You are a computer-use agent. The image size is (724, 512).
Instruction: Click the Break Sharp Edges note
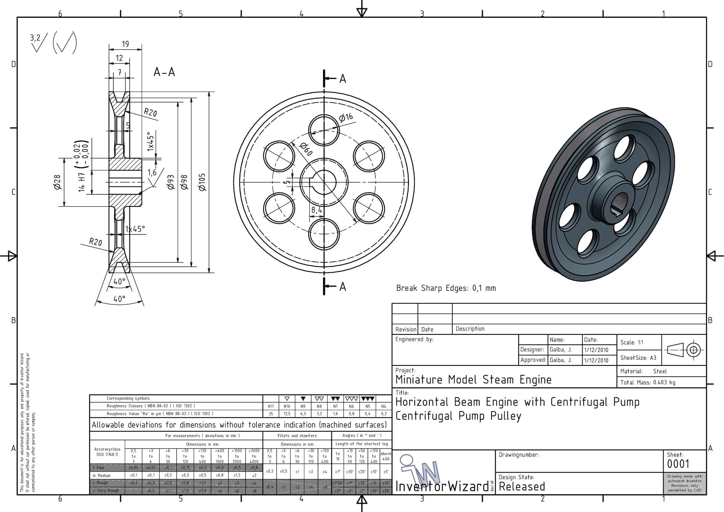tap(446, 288)
